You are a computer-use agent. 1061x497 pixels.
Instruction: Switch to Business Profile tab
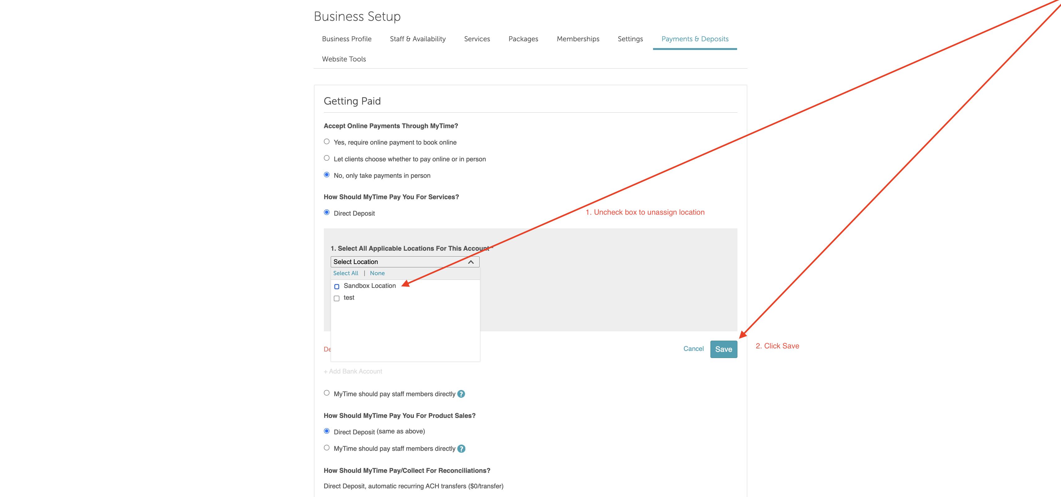[347, 39]
